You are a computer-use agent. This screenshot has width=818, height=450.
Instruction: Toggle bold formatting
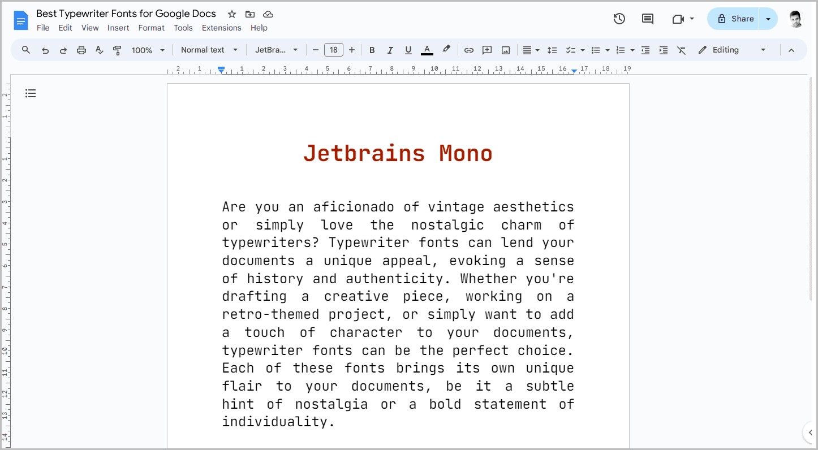coord(372,50)
